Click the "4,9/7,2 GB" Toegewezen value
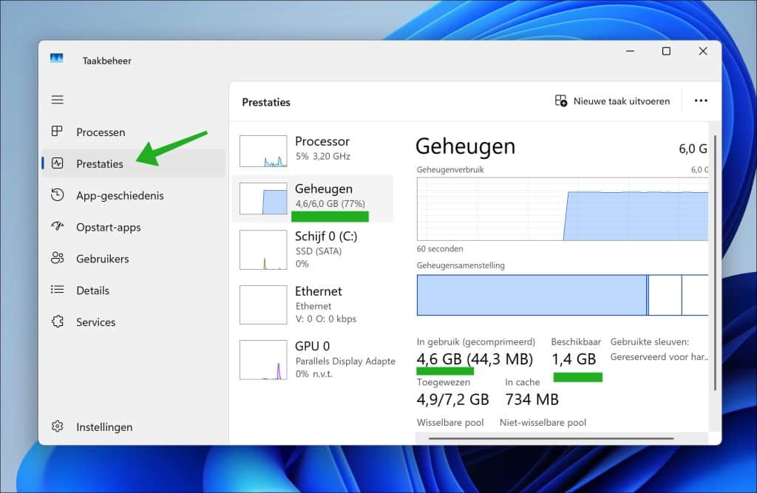757x493 pixels. 453,399
